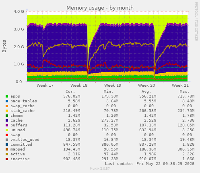Screen dimensions: 200x173
Task: Click the 'active' legend label
Action: (x=18, y=154)
